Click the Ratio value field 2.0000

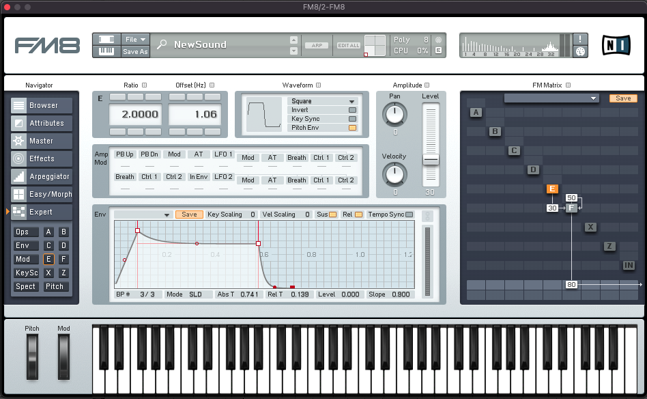(x=135, y=114)
